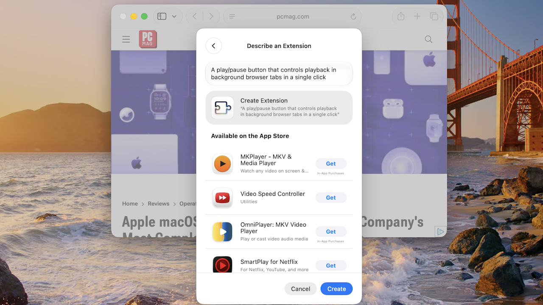Screen dimensions: 543x305
Task: Reload the pcmag.com page
Action: tap(353, 17)
